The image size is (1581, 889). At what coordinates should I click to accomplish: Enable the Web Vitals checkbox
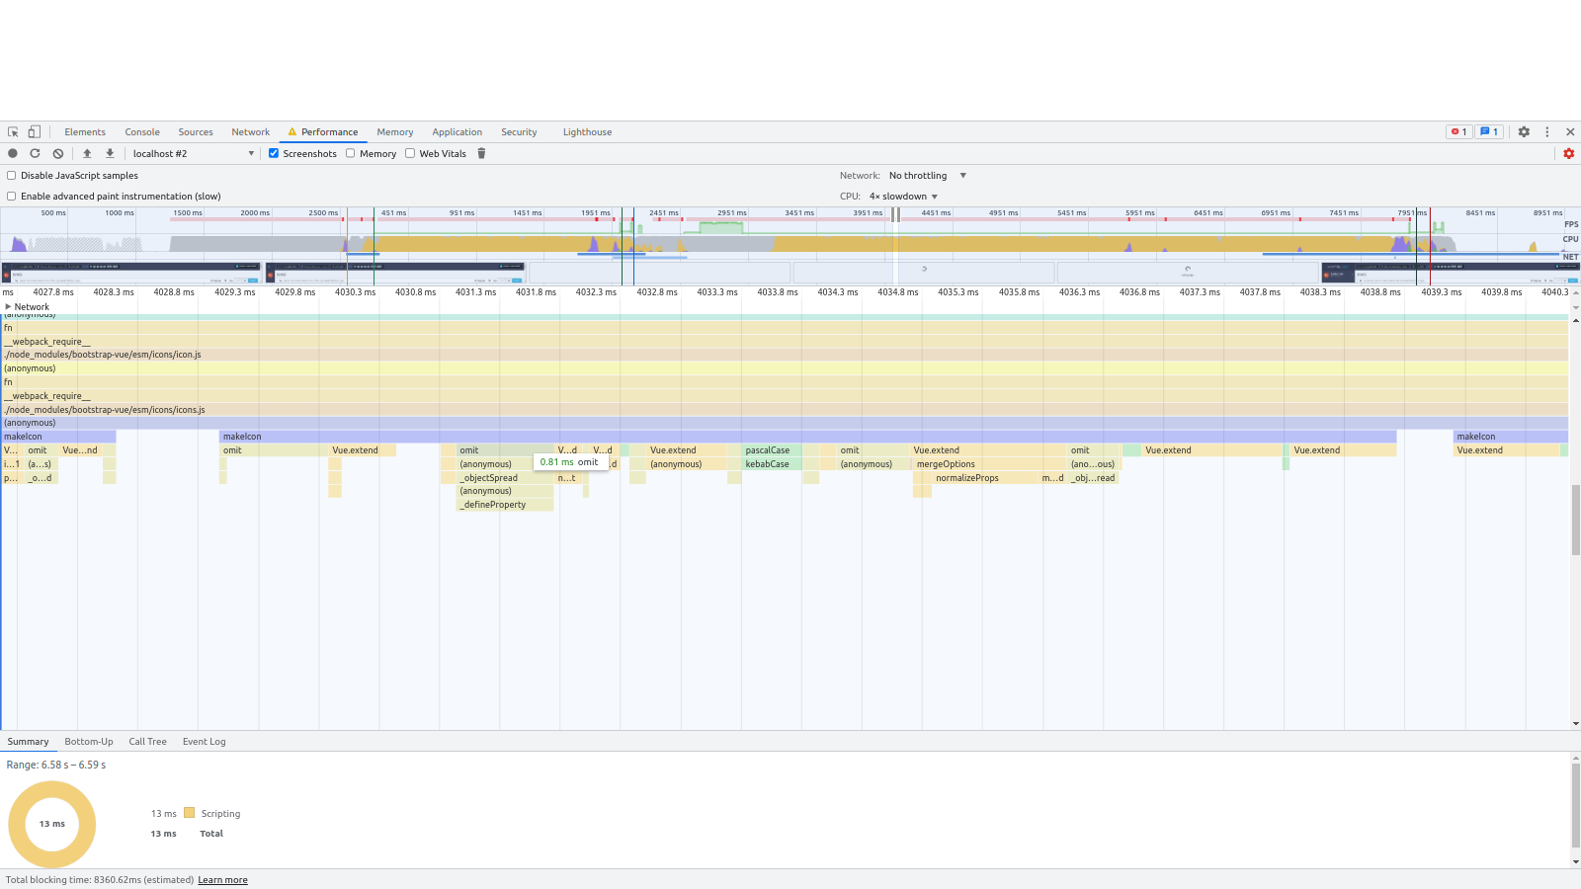pos(410,153)
